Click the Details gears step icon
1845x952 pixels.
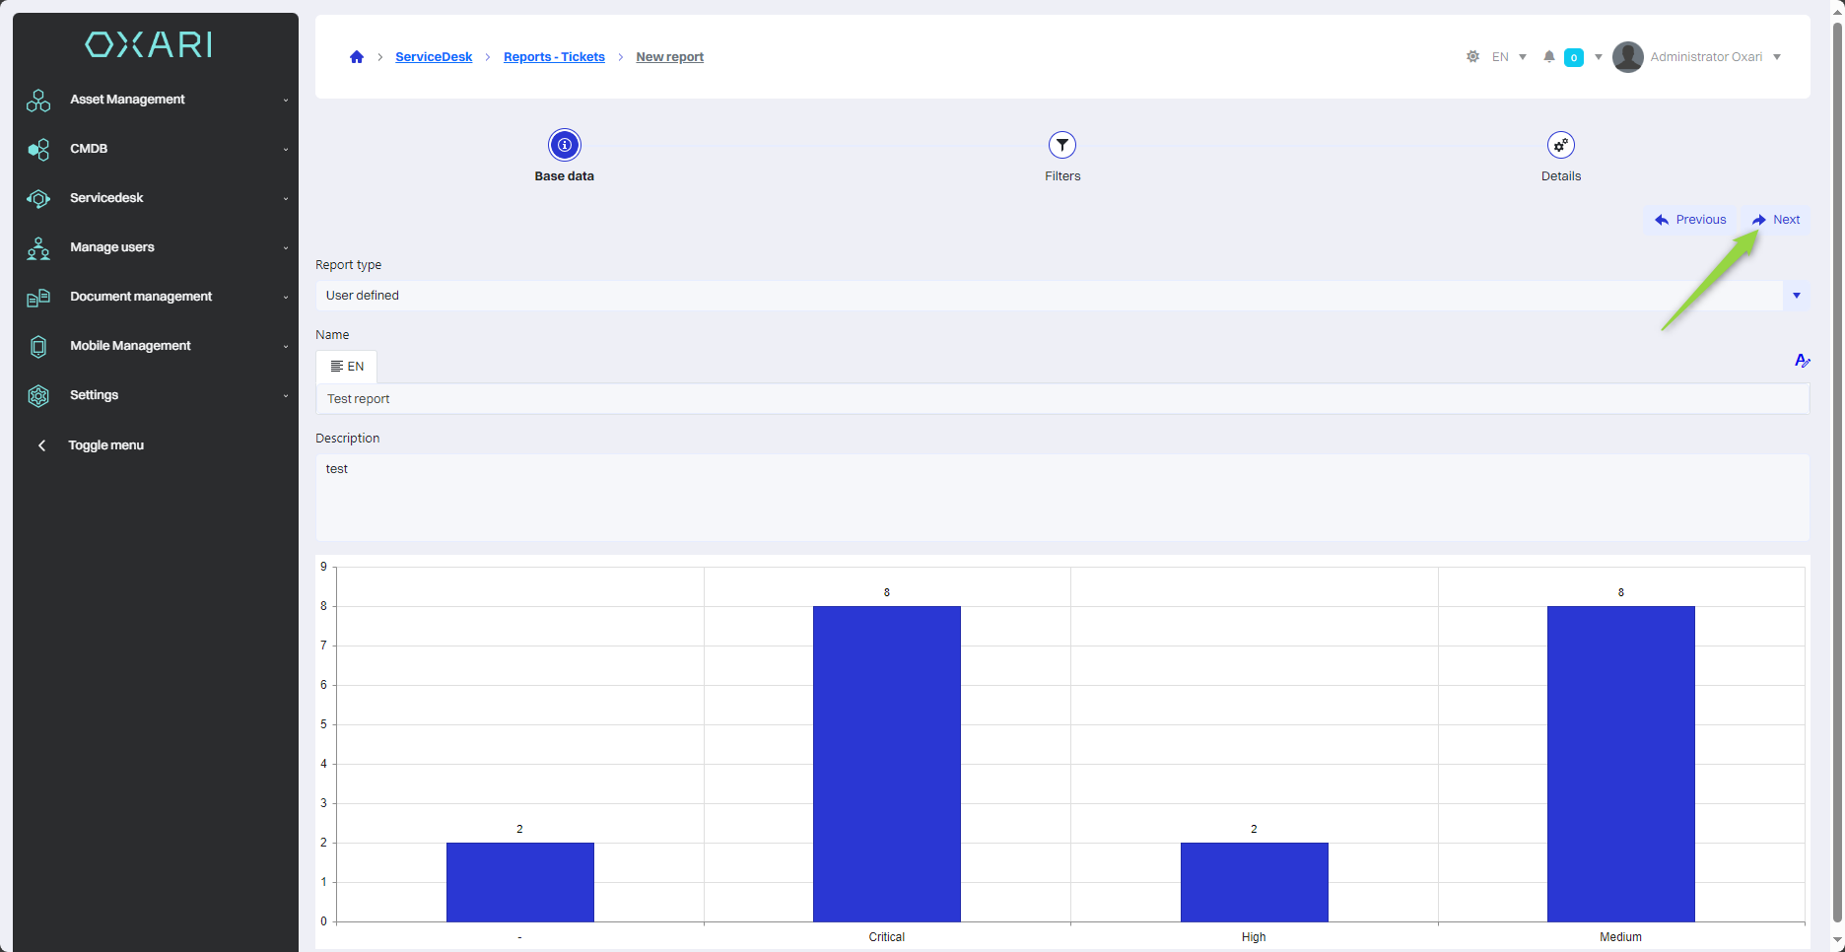[x=1560, y=146]
